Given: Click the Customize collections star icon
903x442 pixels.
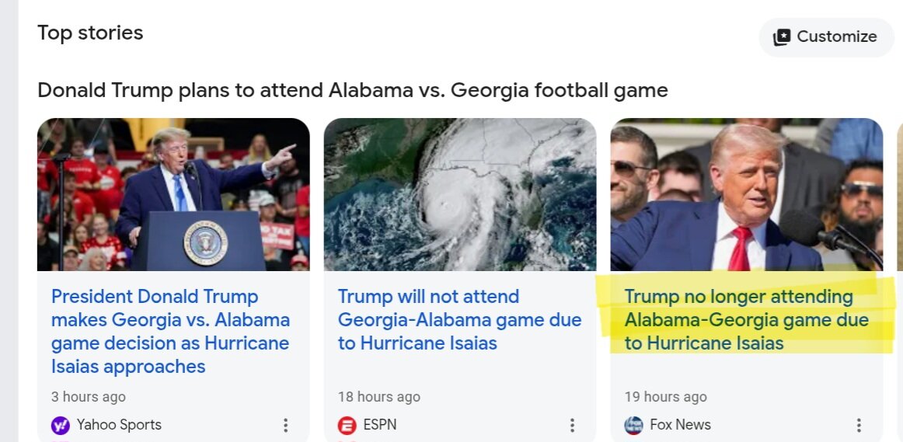Looking at the screenshot, I should point(782,37).
